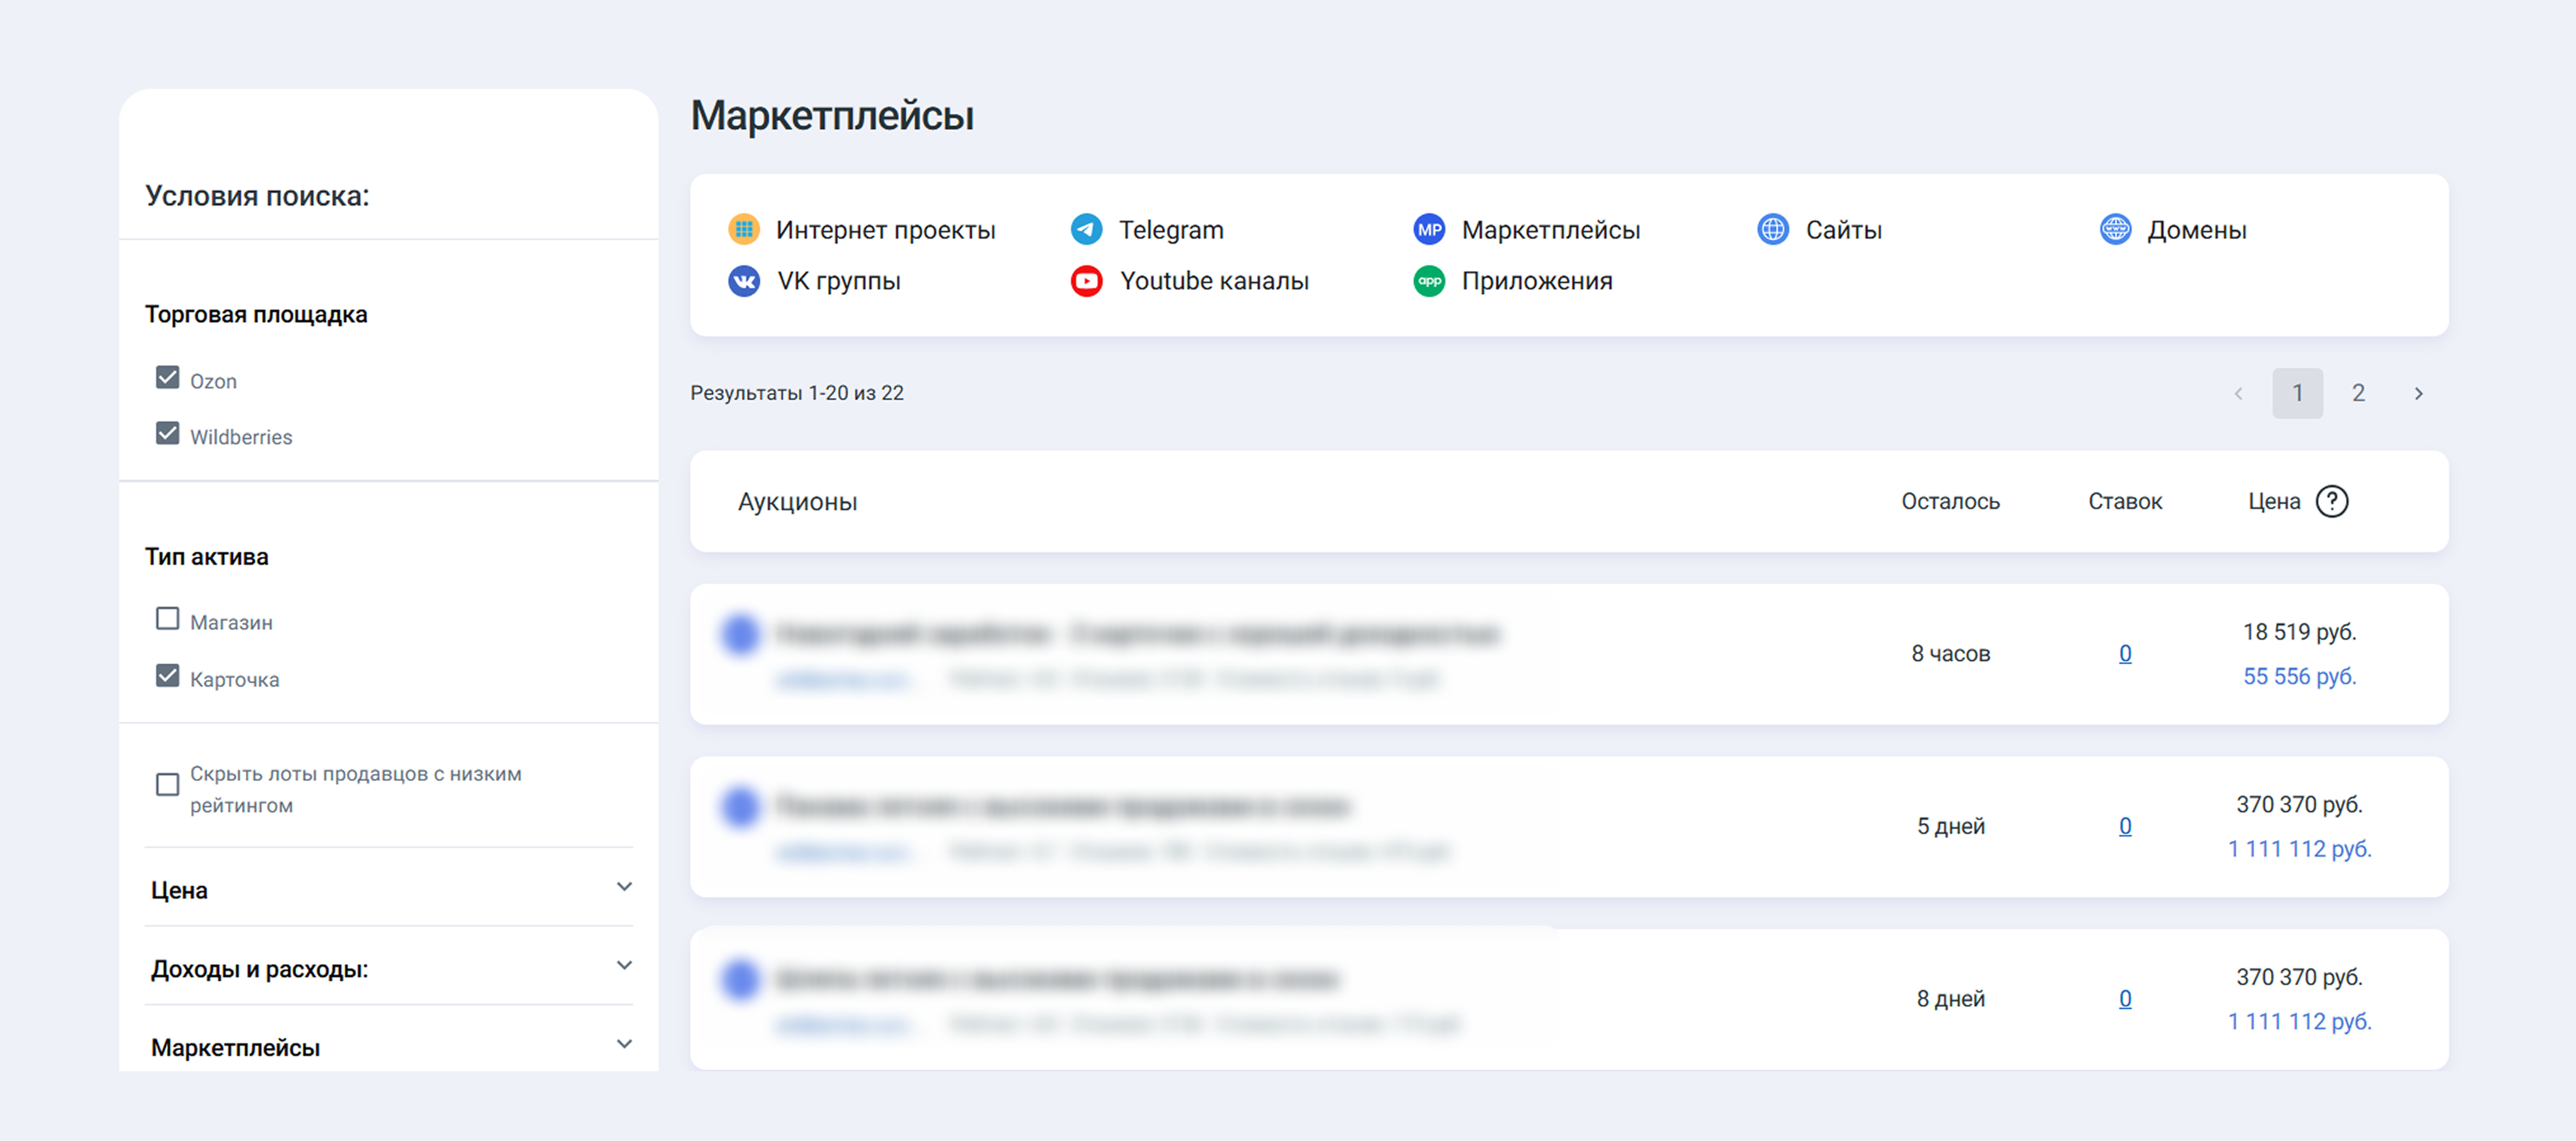Click the red Youtube каналы icon
The height and width of the screenshot is (1141, 2576).
[x=1086, y=281]
